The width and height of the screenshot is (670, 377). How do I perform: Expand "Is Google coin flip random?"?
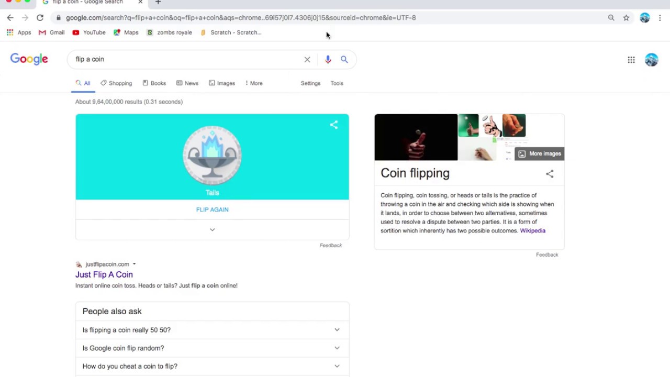(212, 348)
